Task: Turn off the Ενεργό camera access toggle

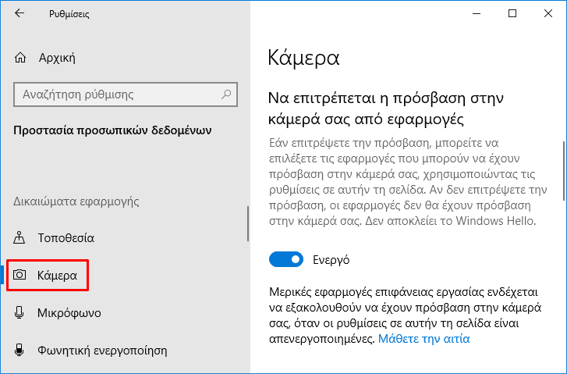Action: tap(286, 259)
